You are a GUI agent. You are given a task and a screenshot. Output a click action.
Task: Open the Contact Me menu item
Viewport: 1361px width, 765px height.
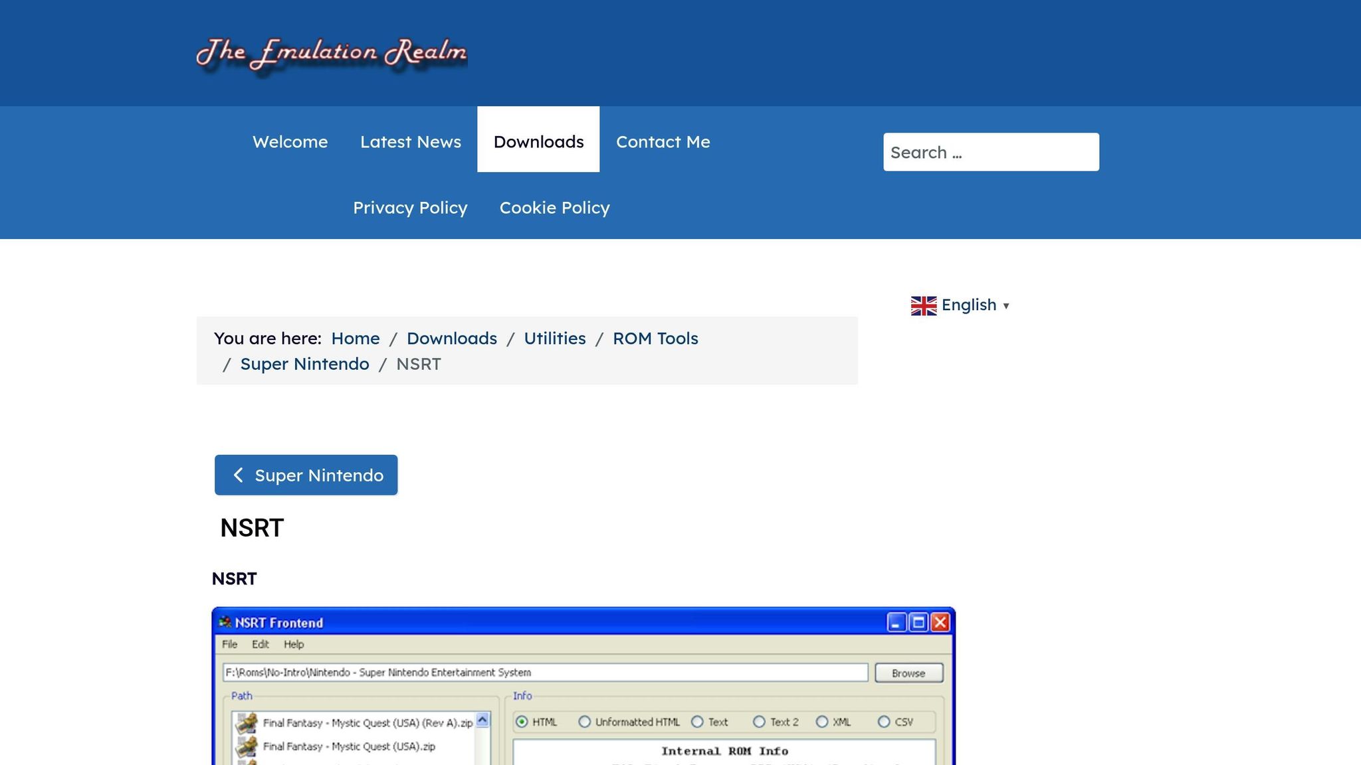[663, 141]
